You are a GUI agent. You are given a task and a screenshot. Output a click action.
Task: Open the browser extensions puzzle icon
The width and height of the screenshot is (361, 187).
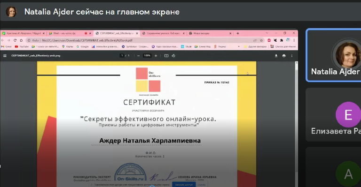coord(282,40)
